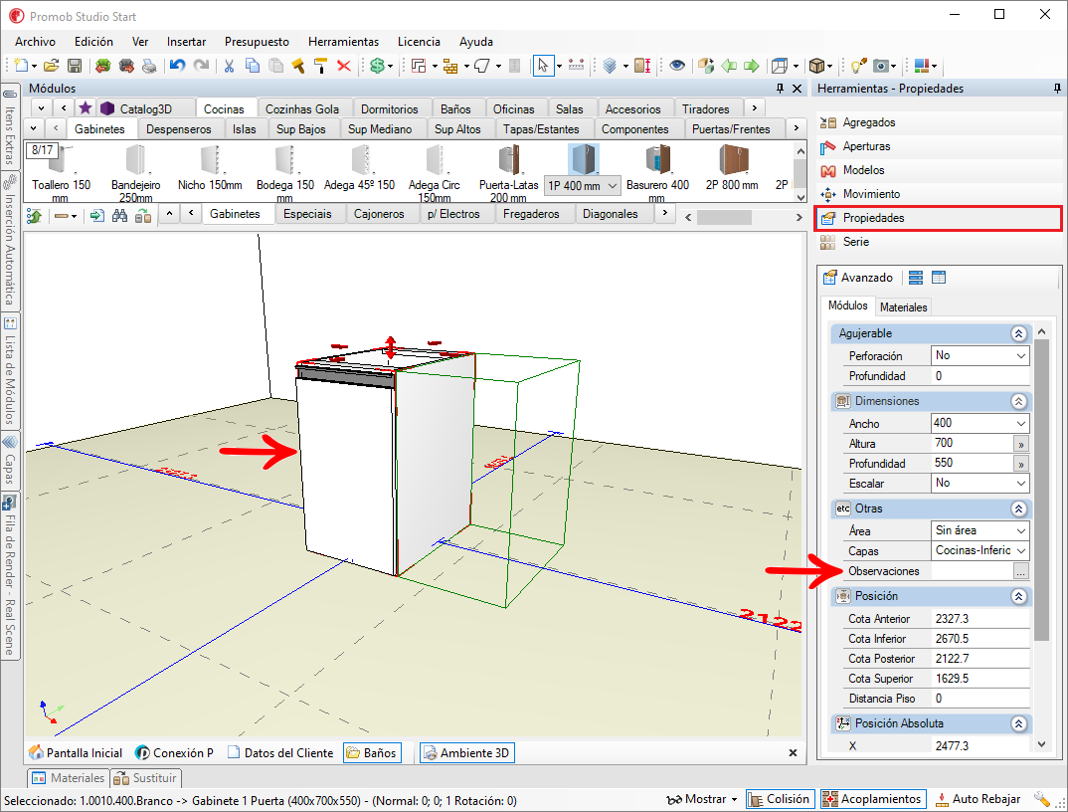Toggle Acoplamientos in the status bar

click(872, 799)
